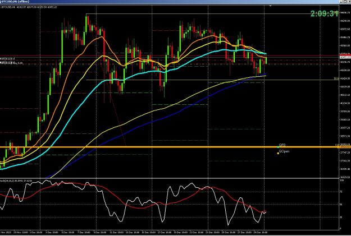Click the 29 Nov 10:00 date label
Screen dimensions: 351x236
pos(21,233)
